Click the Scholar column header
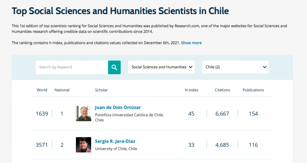 101,90
